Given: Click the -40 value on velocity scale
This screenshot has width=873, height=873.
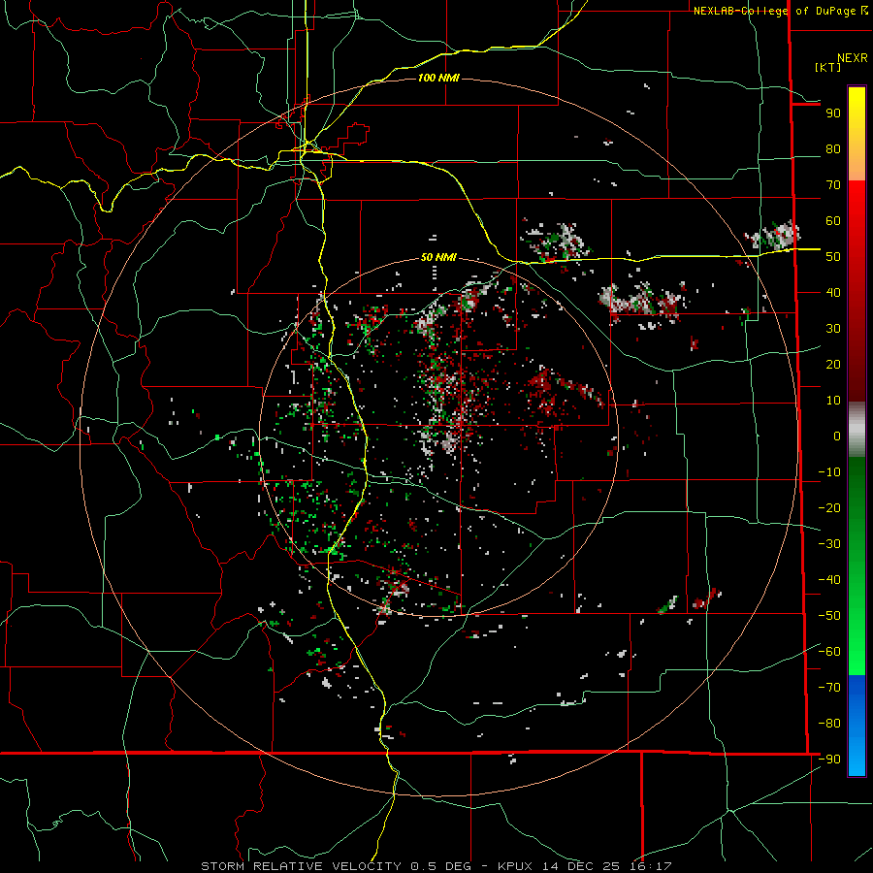Looking at the screenshot, I should [x=829, y=580].
